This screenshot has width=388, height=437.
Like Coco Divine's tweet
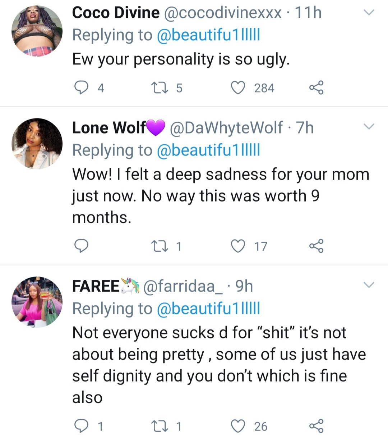coord(238,87)
